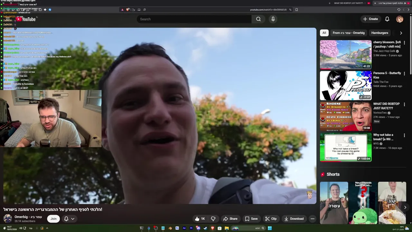Click the Windows taskbar search box
The height and width of the screenshot is (232, 412).
[248, 228]
